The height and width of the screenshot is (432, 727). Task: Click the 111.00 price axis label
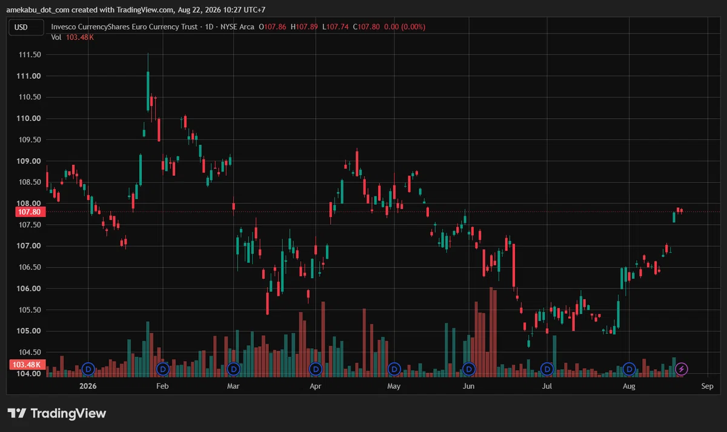[30, 76]
